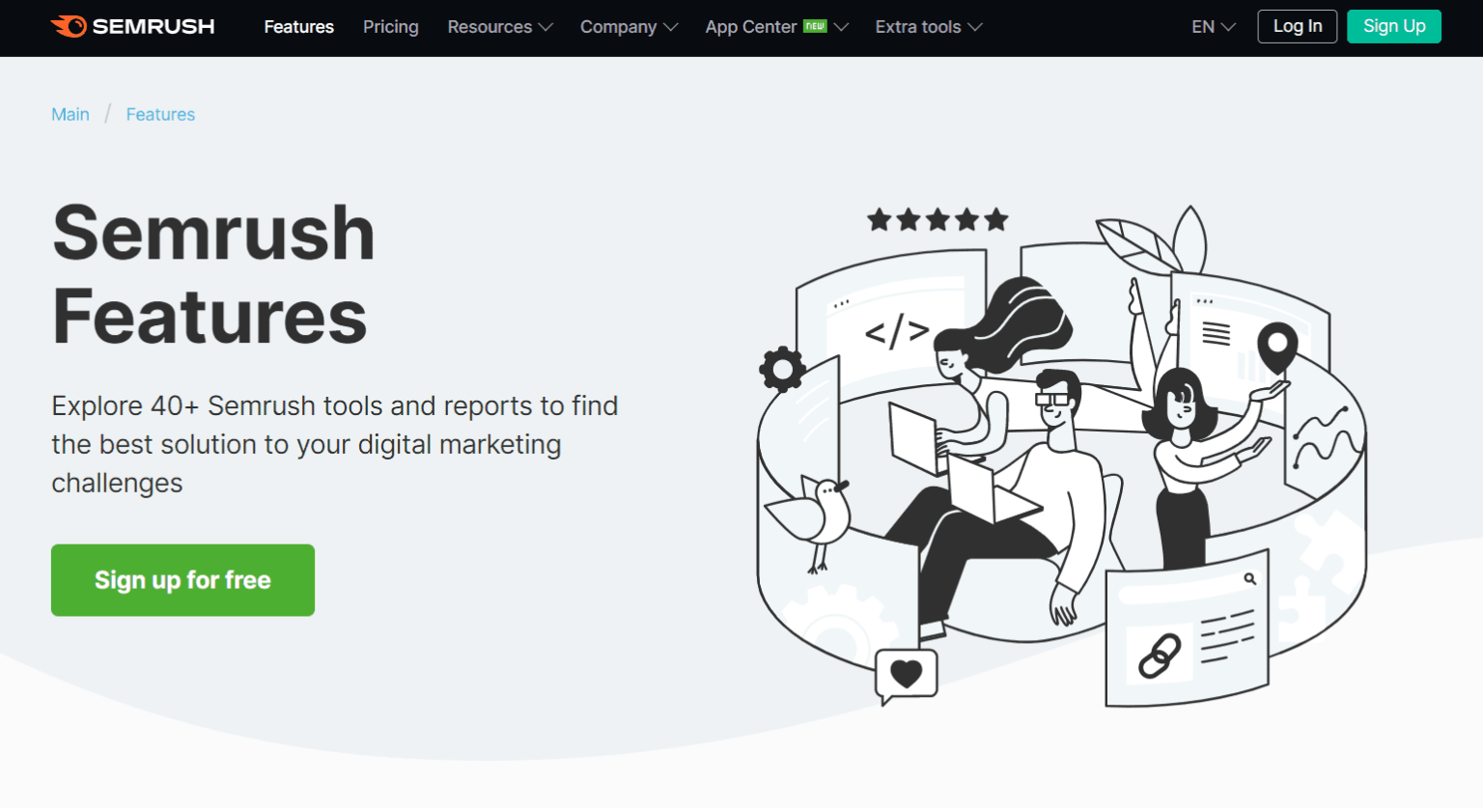The image size is (1483, 808).
Task: Follow the Features breadcrumb link
Action: 160,114
